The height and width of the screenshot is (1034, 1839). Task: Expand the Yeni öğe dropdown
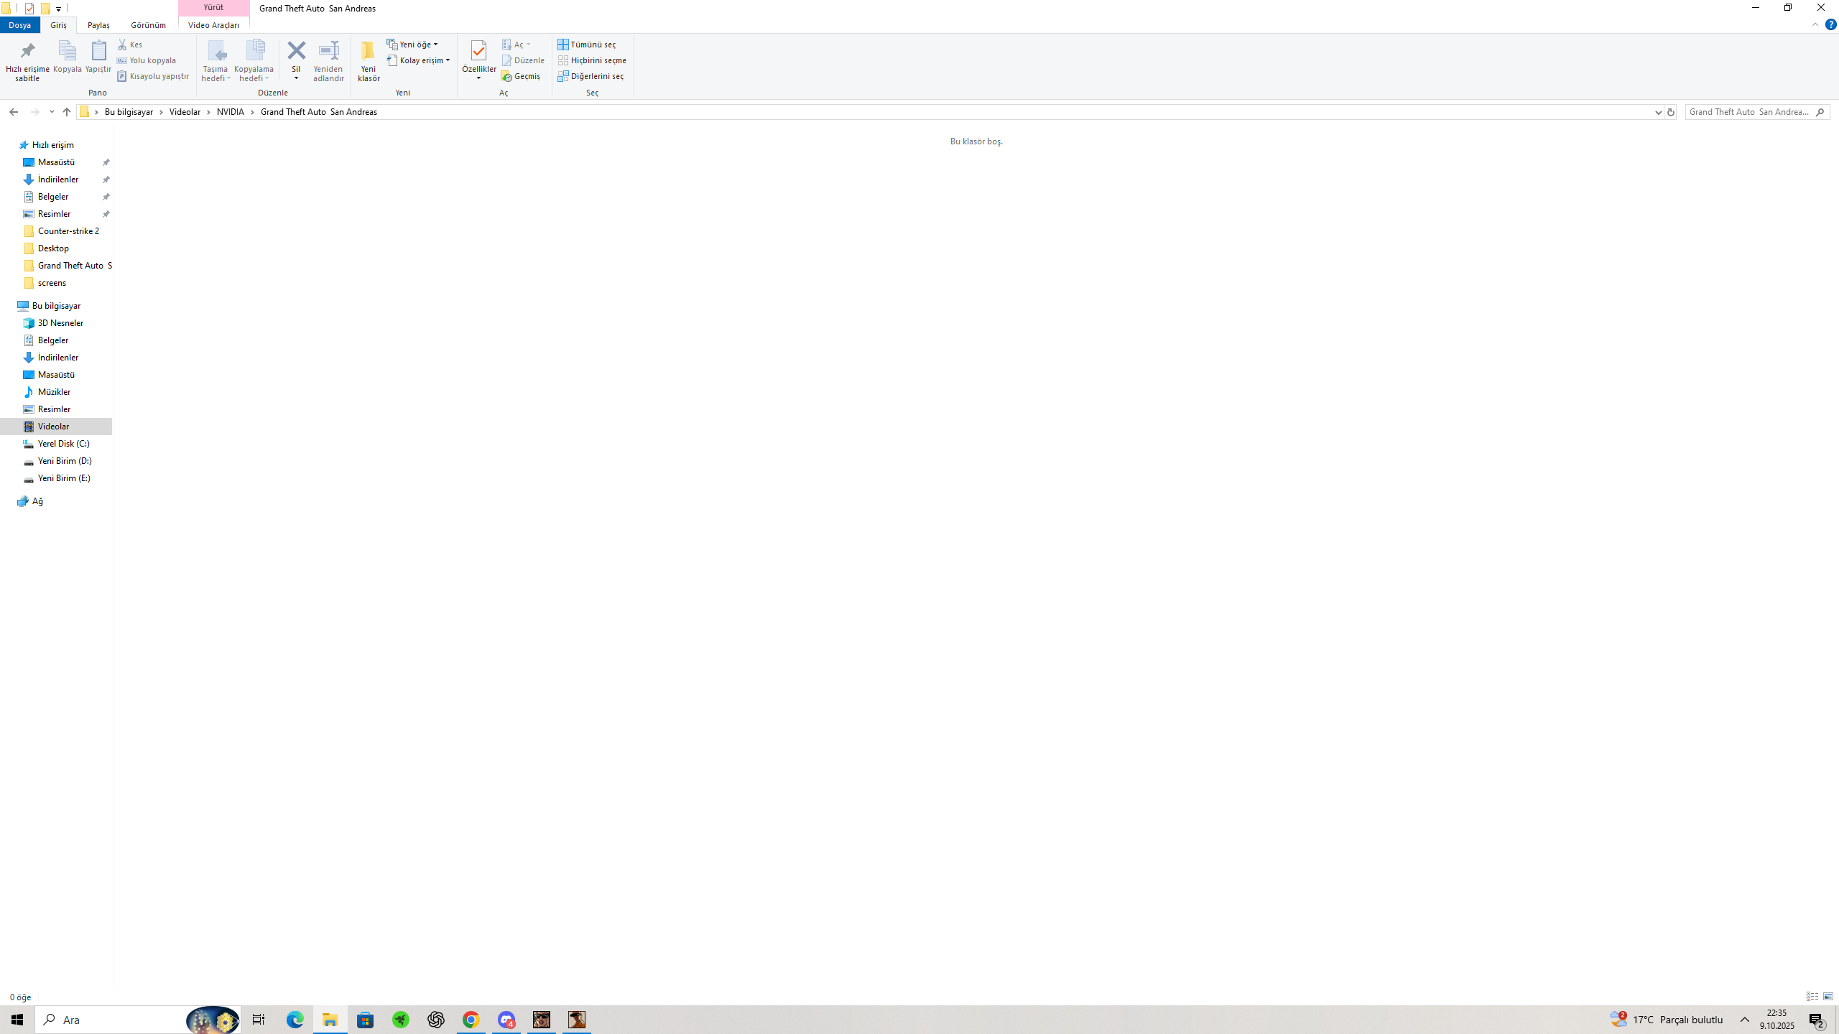412,45
